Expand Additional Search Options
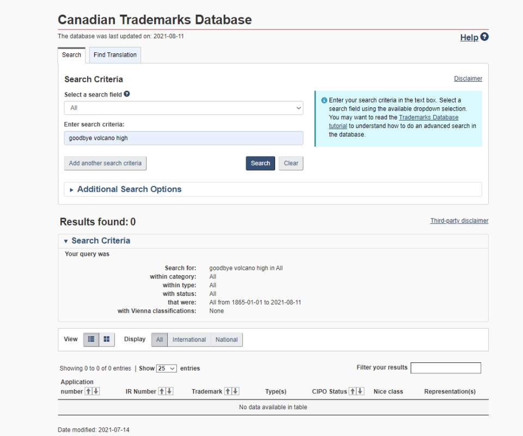 (130, 189)
